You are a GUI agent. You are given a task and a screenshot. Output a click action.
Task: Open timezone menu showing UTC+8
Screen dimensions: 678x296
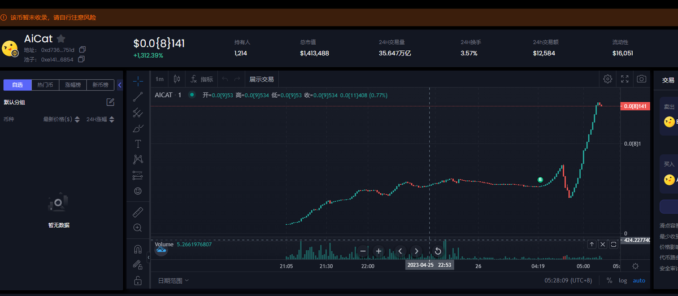coord(570,280)
